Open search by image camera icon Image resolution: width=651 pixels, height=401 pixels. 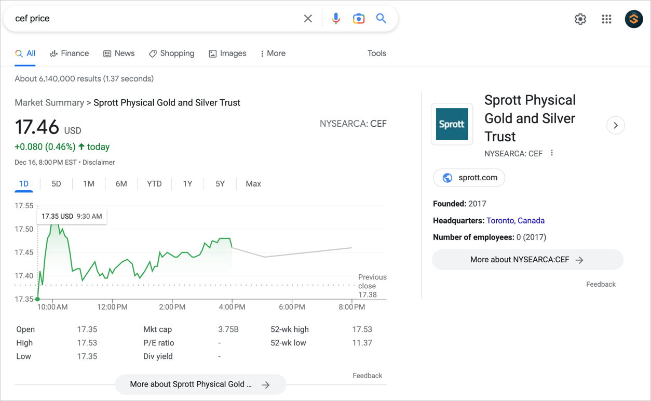[358, 19]
